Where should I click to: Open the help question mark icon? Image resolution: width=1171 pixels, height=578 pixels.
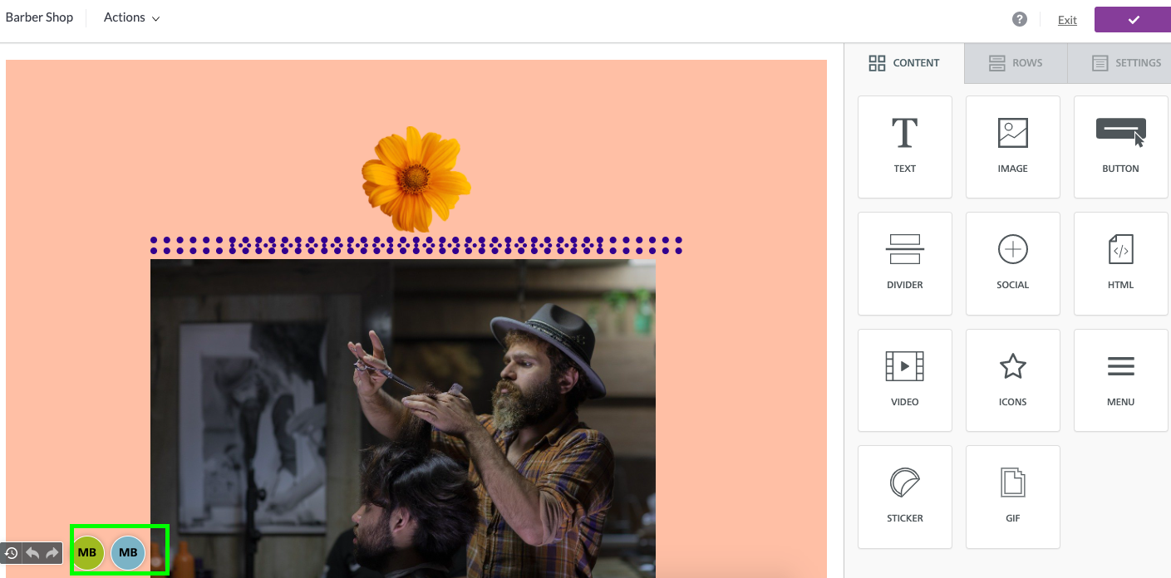(x=1019, y=20)
